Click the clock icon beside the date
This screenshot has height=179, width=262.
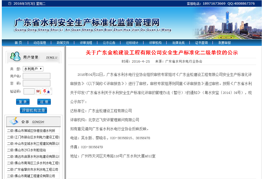[10, 4]
